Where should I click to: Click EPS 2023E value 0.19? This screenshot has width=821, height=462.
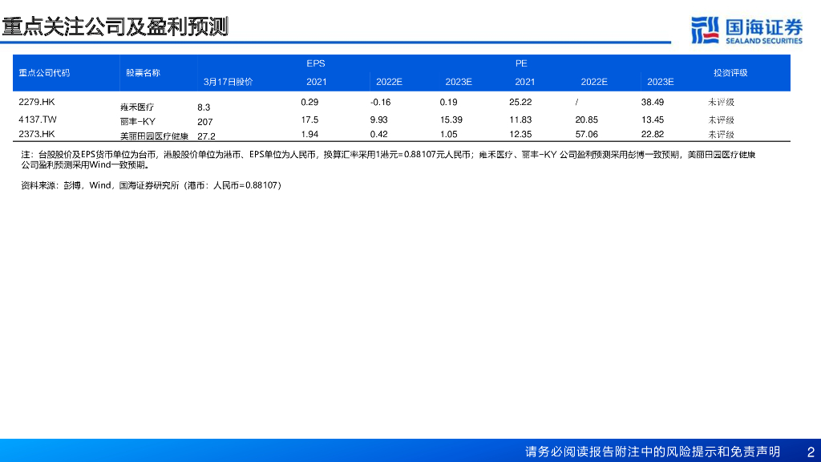point(448,102)
